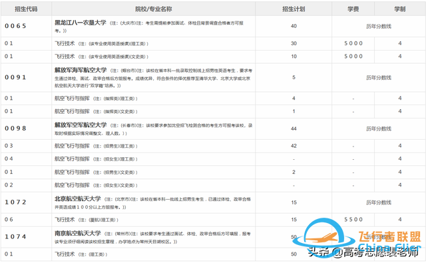Click enrollment code 0091
The image size is (426, 265).
click(15, 77)
